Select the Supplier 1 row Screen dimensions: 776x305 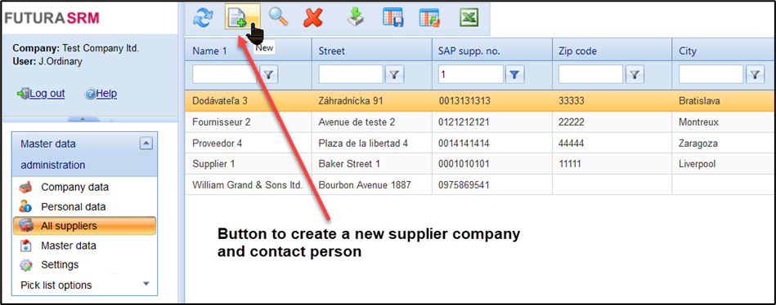pos(480,164)
